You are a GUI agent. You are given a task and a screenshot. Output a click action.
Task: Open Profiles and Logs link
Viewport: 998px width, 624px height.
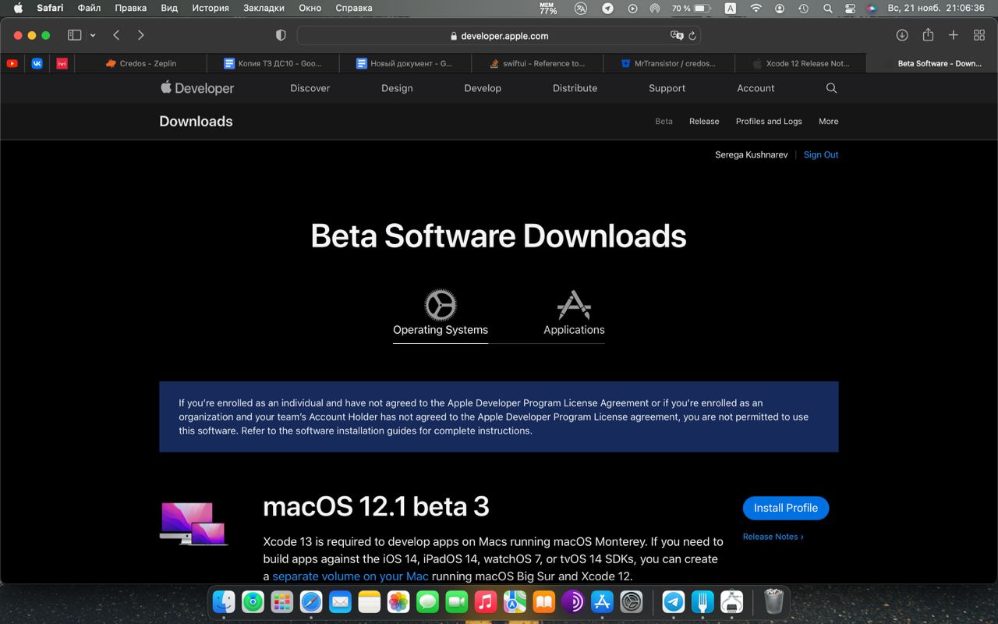(769, 121)
